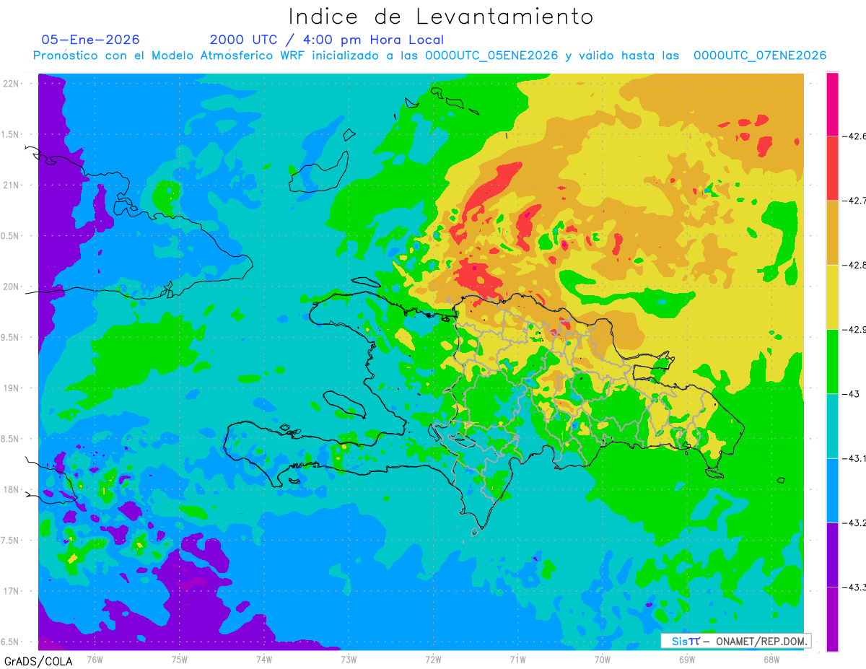Screen dimensions: 866x669
Task: Select the yellow color bar segment below -42.8
Action: [832, 297]
